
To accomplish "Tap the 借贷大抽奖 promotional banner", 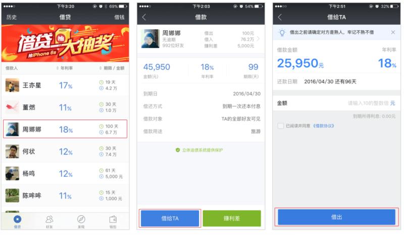I will tap(65, 43).
